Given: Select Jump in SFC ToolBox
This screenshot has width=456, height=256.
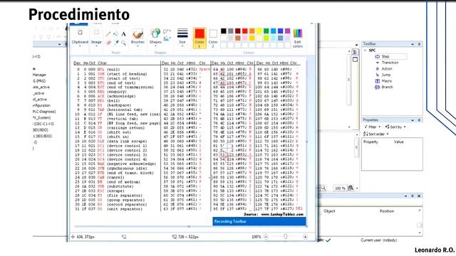Looking at the screenshot, I should (x=383, y=75).
